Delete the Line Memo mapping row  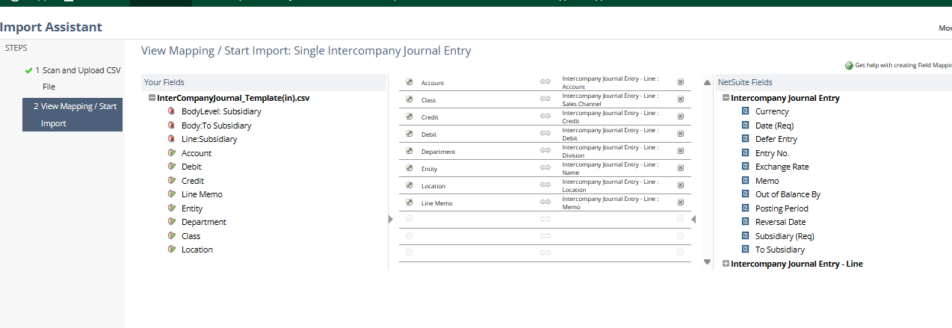coord(680,202)
